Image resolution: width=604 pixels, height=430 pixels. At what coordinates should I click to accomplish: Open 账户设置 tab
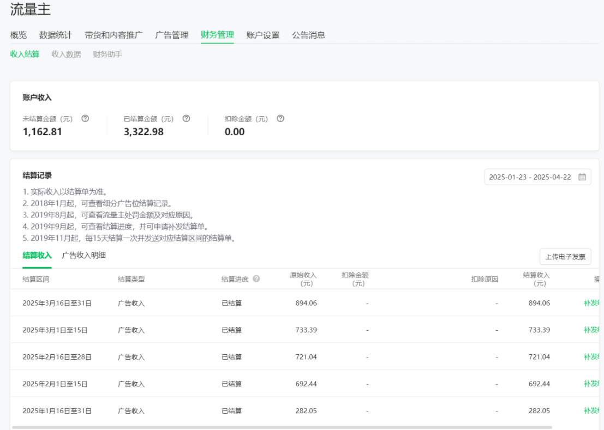tap(263, 35)
